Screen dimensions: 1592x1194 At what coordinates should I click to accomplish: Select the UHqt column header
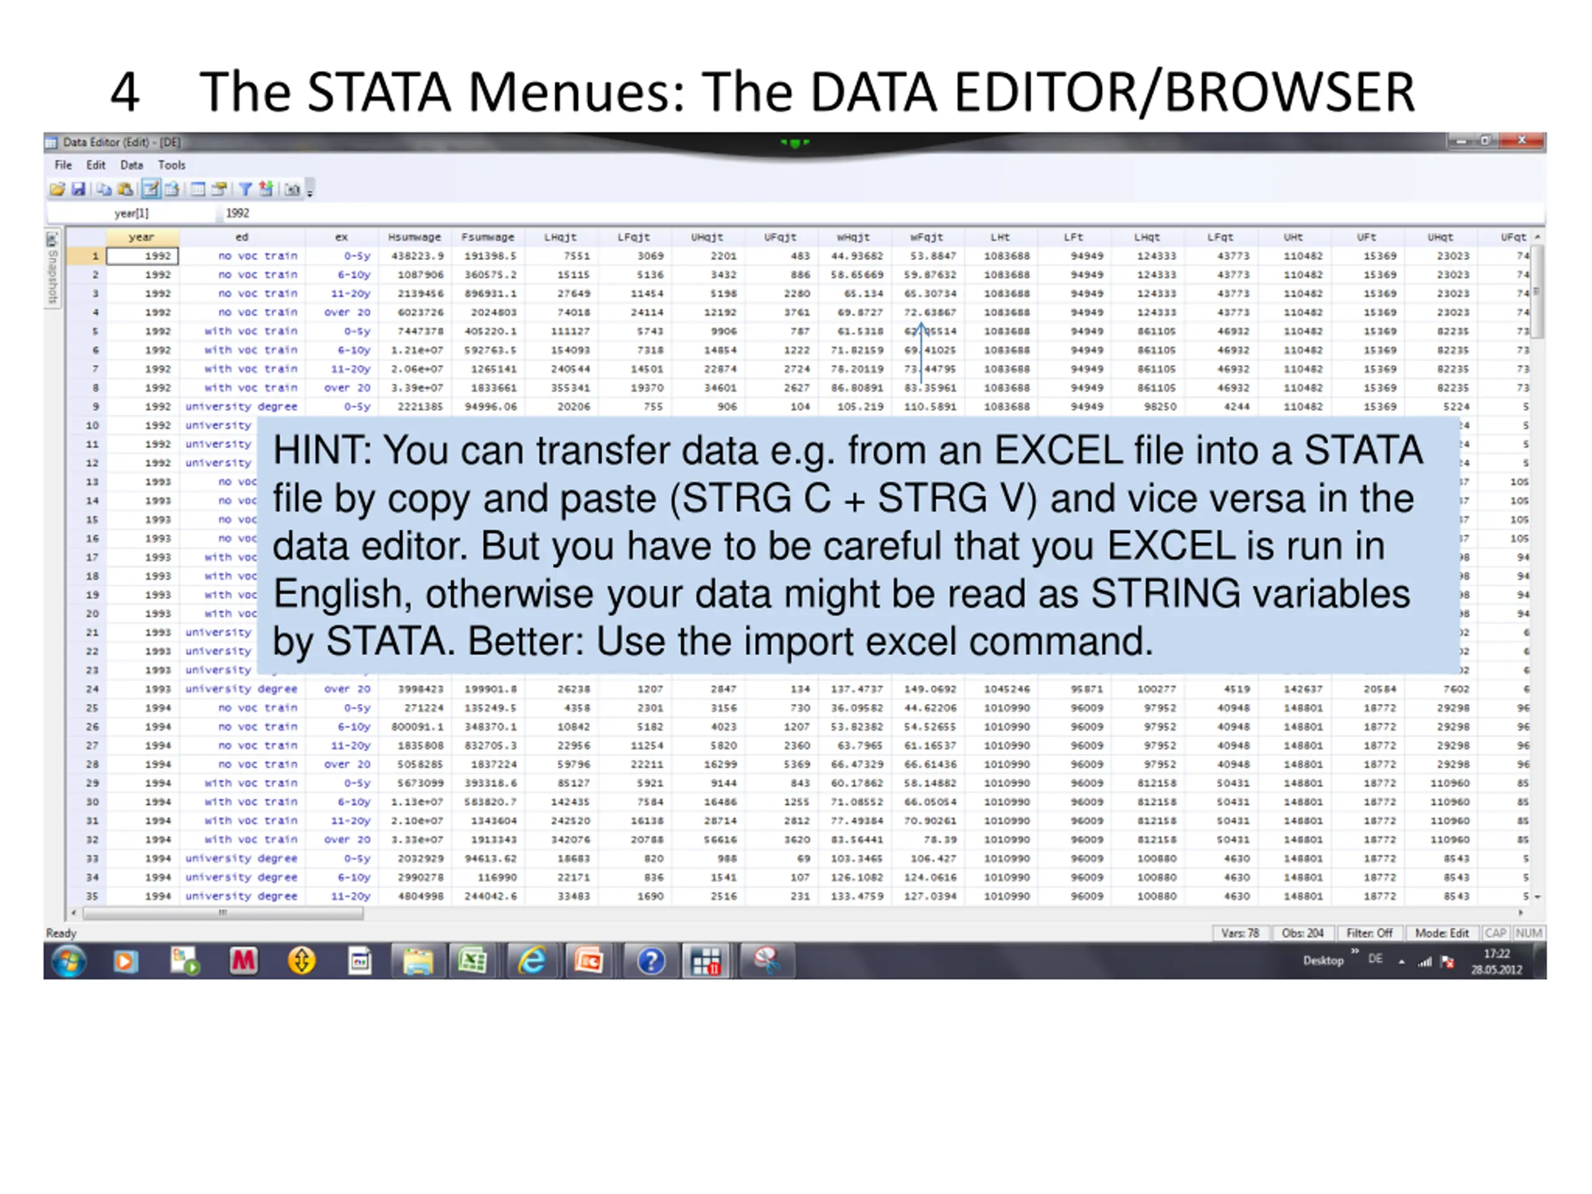pos(1440,237)
